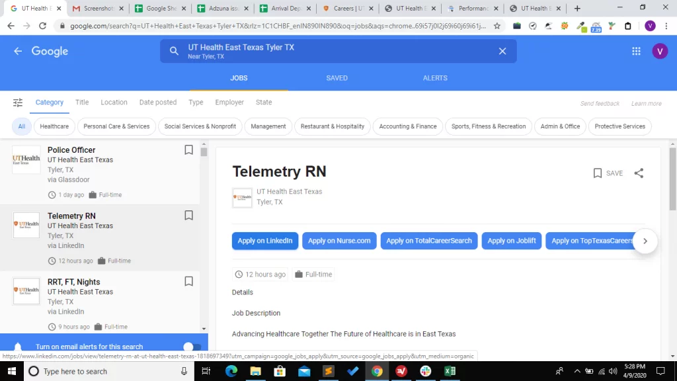The height and width of the screenshot is (381, 677).
Task: Open the Type filter
Action: point(196,103)
